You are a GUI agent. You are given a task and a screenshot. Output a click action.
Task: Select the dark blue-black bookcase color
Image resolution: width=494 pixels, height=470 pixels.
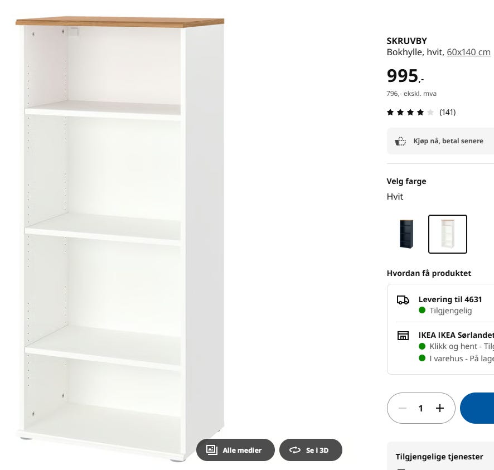pos(406,234)
